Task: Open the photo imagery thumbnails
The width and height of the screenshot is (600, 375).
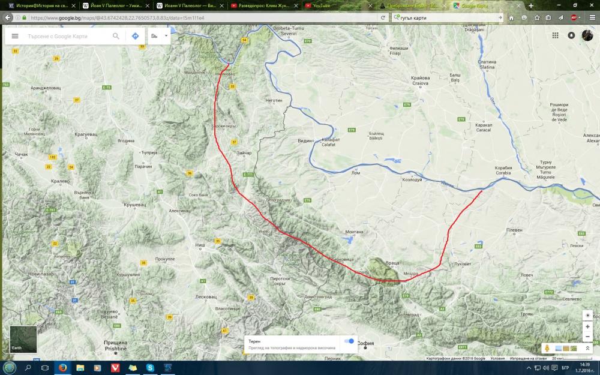Action: pos(566,348)
